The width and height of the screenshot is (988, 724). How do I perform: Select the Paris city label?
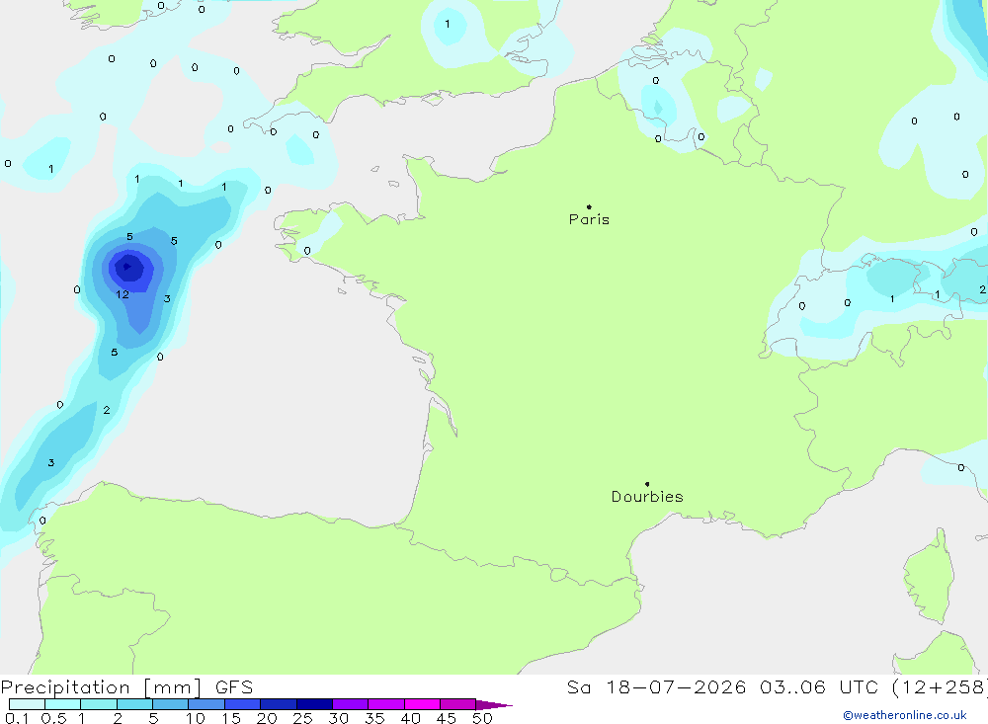click(589, 219)
